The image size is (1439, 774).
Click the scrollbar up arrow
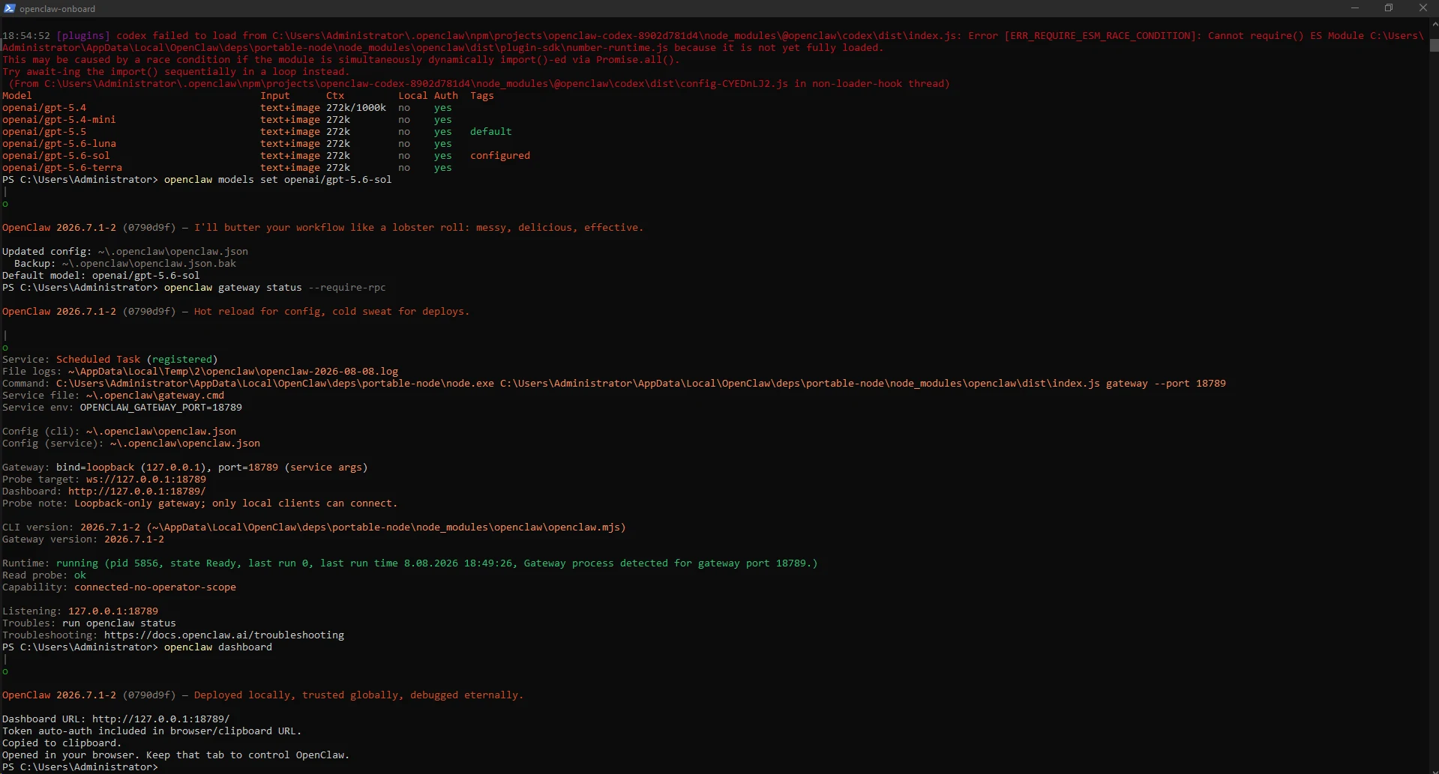pyautogui.click(x=1434, y=24)
